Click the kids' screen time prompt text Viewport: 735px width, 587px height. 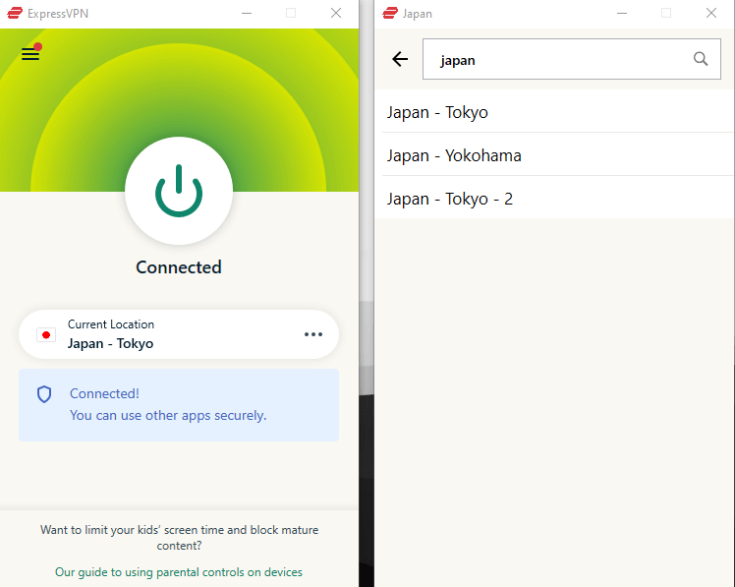179,538
